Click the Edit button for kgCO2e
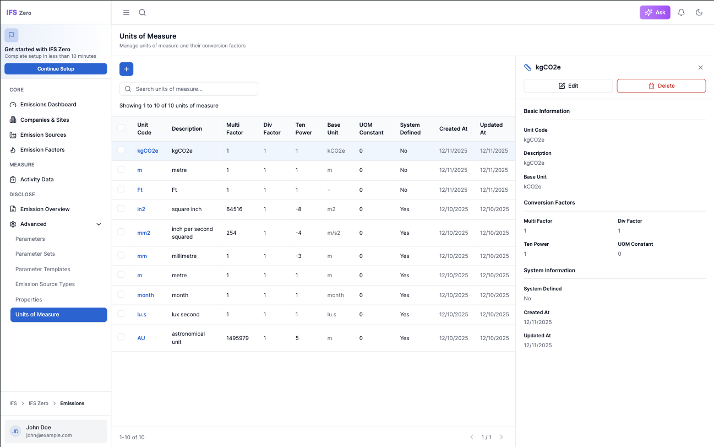 (568, 86)
